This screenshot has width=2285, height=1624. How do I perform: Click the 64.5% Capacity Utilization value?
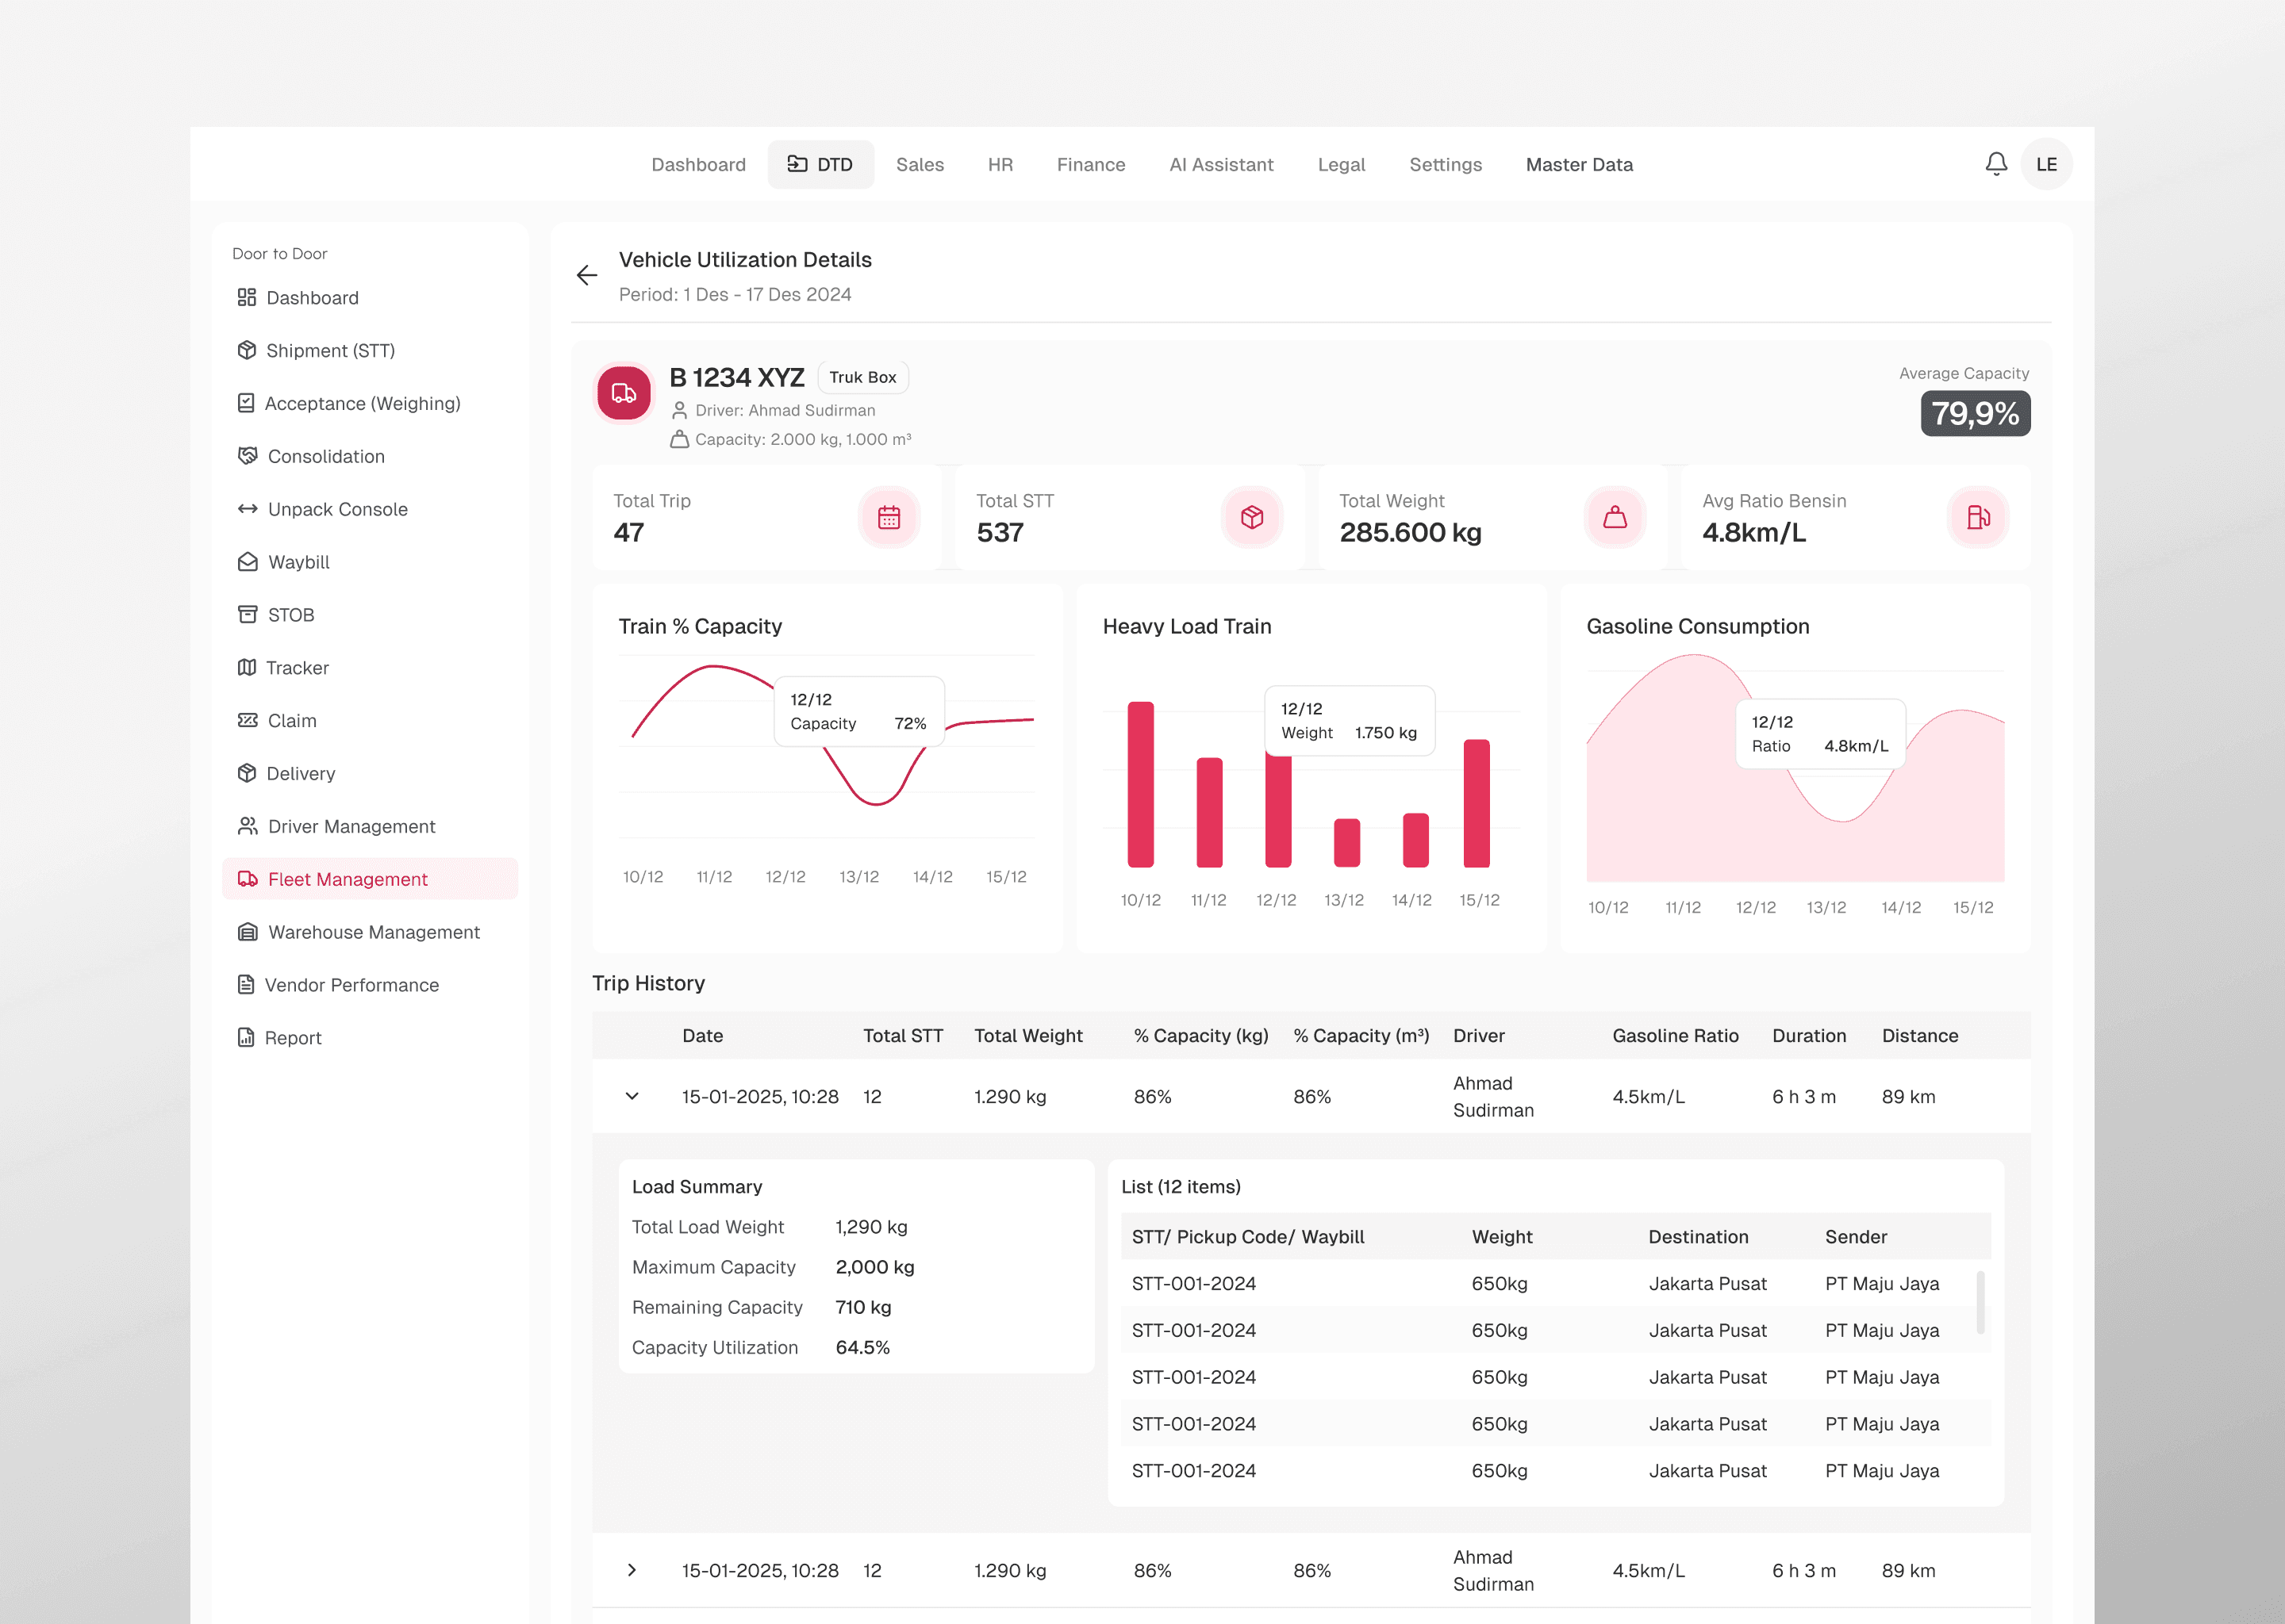(x=862, y=1347)
